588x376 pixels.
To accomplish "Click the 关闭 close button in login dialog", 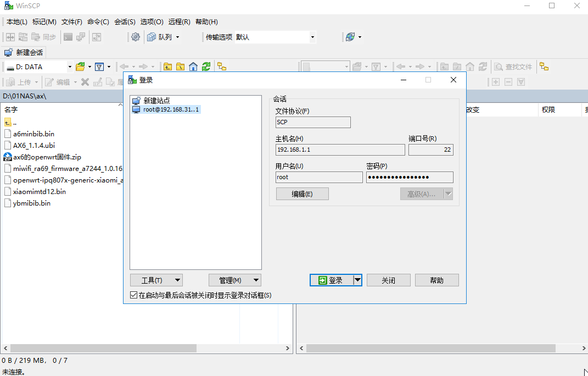I will (389, 280).
